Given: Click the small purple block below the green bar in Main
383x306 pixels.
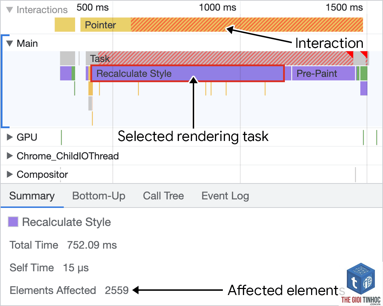Looking at the screenshot, I should tap(364, 89).
